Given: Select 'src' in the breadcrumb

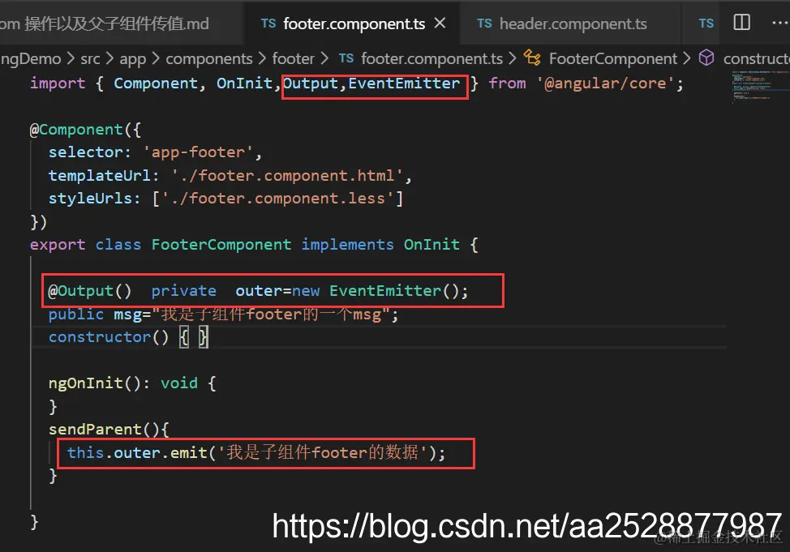Looking at the screenshot, I should pos(90,59).
